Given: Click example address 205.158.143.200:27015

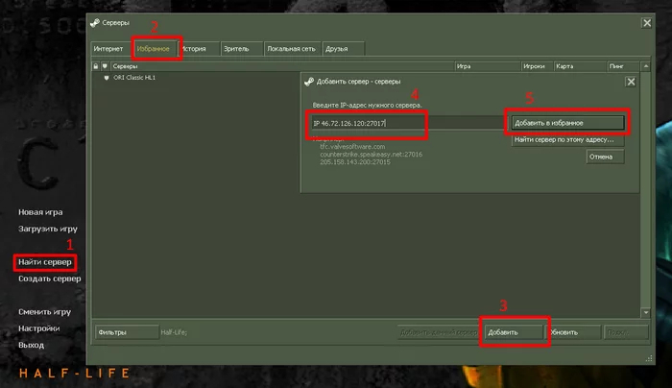Looking at the screenshot, I should click(355, 162).
